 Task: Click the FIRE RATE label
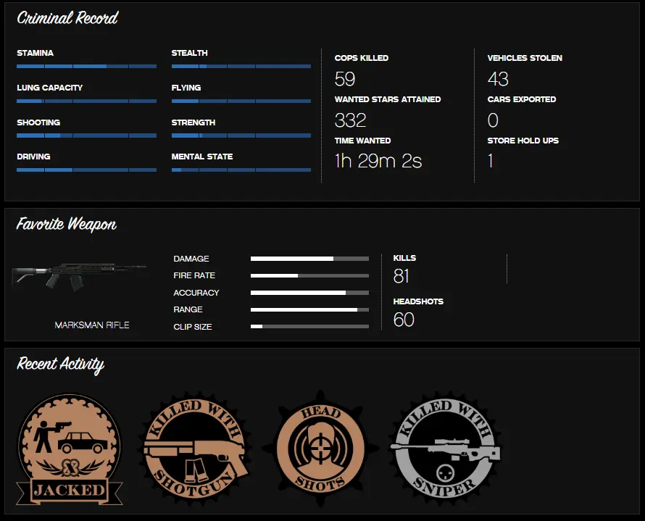[194, 275]
